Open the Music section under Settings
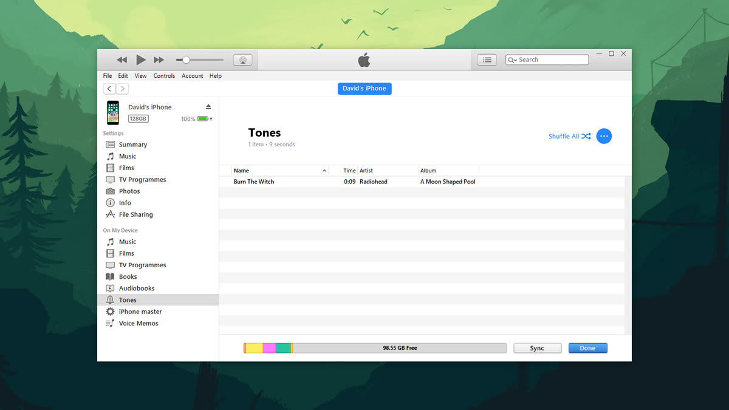Image resolution: width=729 pixels, height=410 pixels. [128, 156]
